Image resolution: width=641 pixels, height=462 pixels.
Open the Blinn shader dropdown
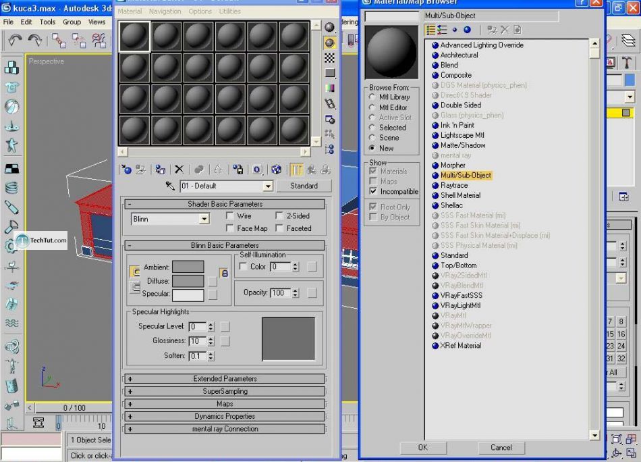204,220
